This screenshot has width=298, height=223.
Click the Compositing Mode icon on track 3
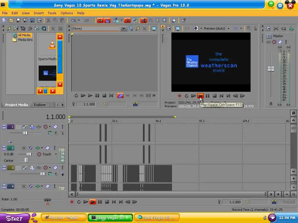click(x=50, y=174)
